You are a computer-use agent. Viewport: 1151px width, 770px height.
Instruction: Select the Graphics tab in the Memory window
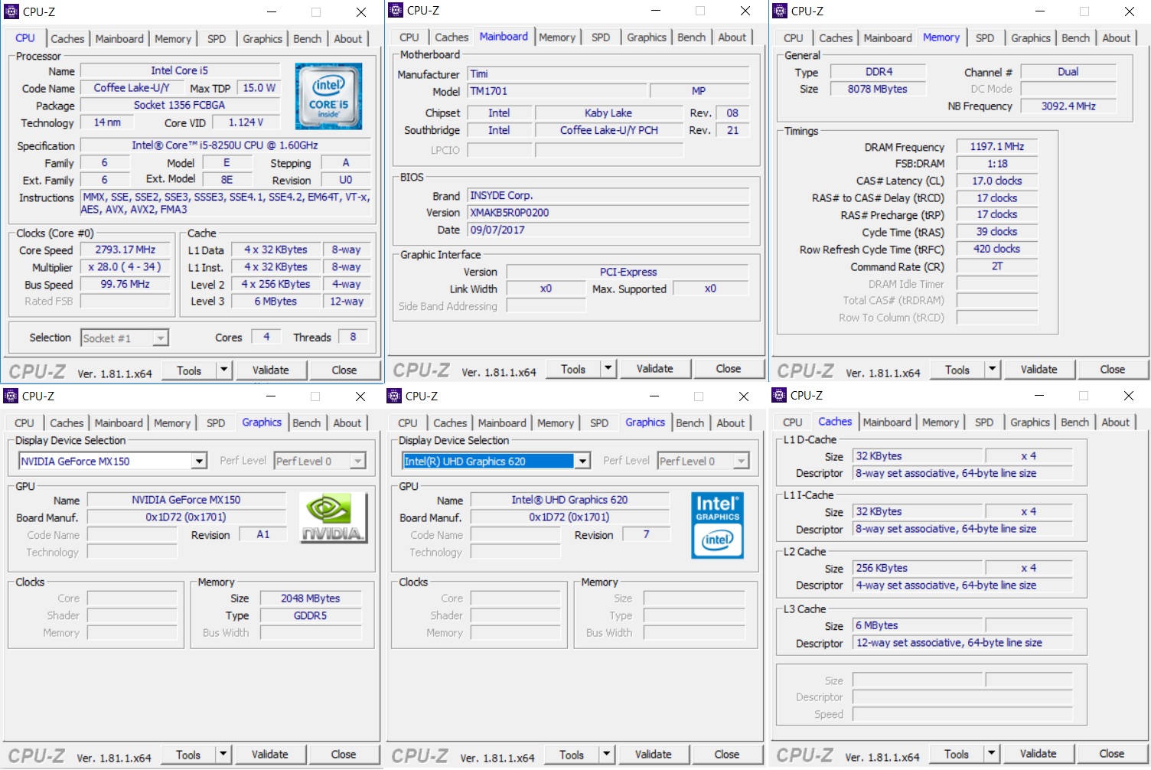[x=1031, y=38]
